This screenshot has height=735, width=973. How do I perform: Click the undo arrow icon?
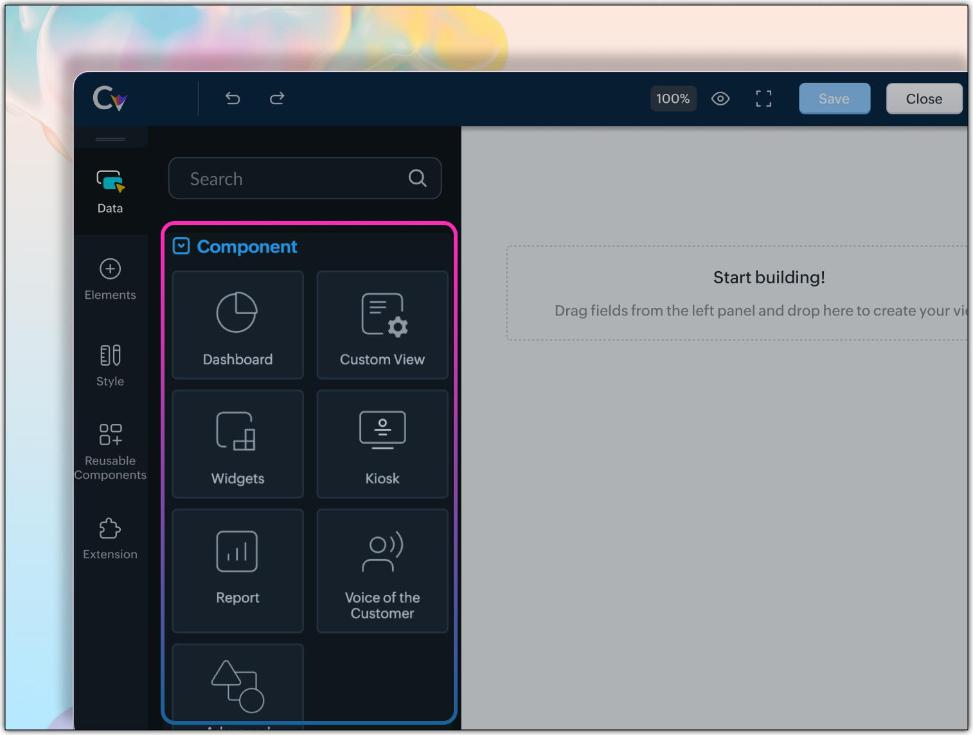233,98
